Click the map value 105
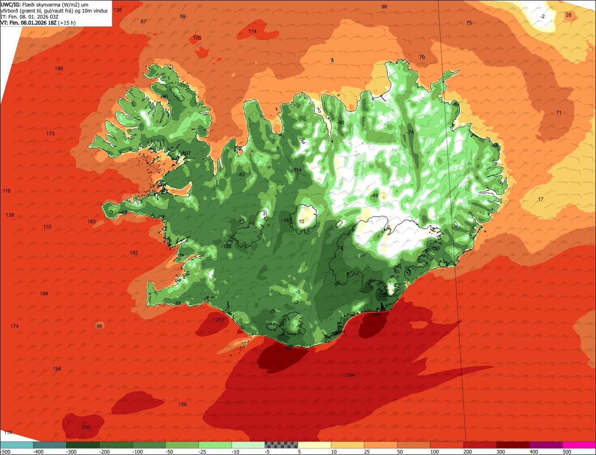 197,38
